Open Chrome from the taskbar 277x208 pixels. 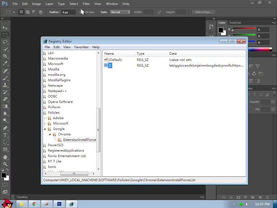click(x=34, y=204)
